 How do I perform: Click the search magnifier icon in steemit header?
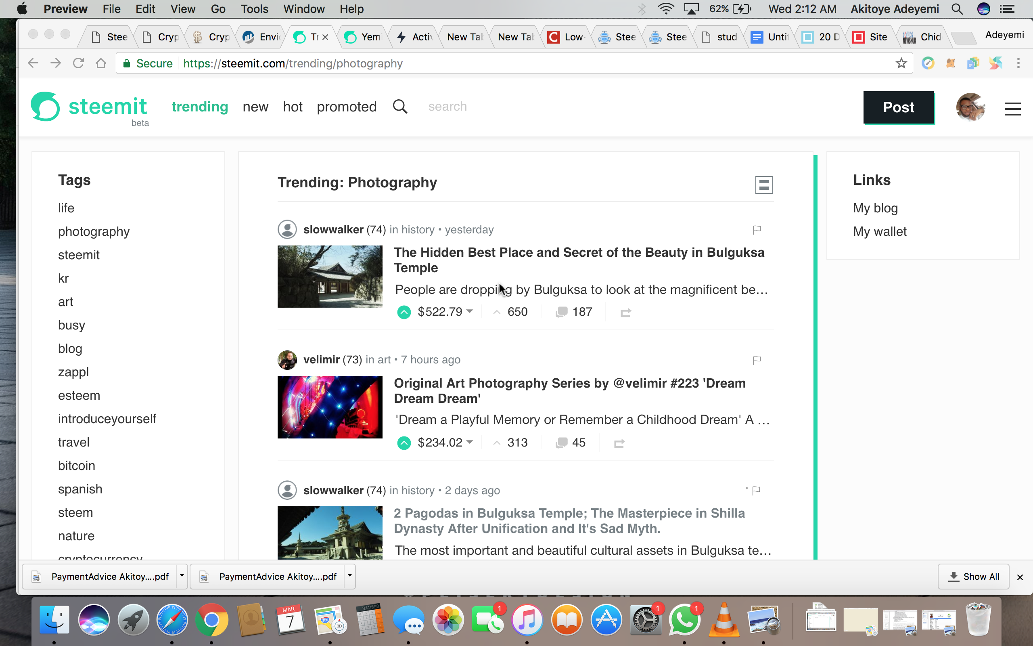(x=400, y=106)
